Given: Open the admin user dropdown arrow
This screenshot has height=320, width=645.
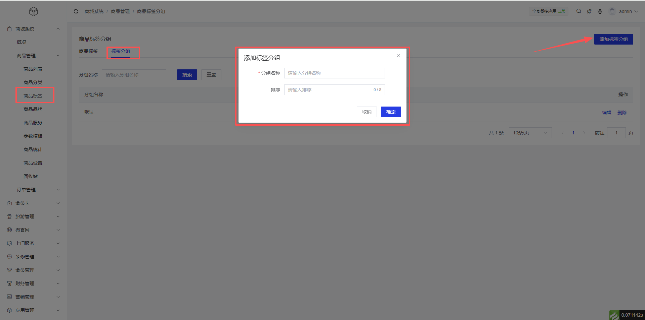Looking at the screenshot, I should click(636, 11).
